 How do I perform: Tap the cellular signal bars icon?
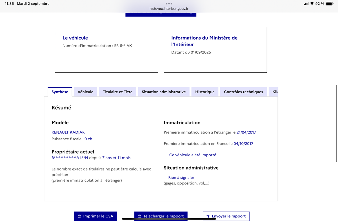[306, 4]
